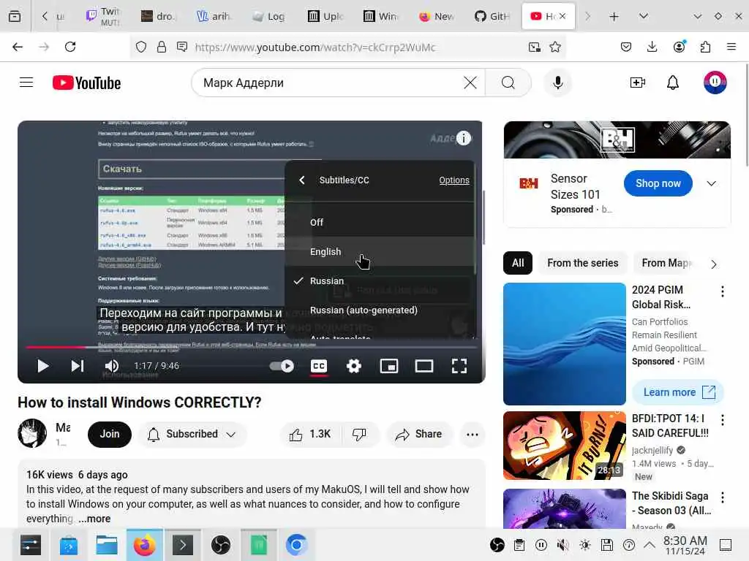Click the search magnifier button

508,83
